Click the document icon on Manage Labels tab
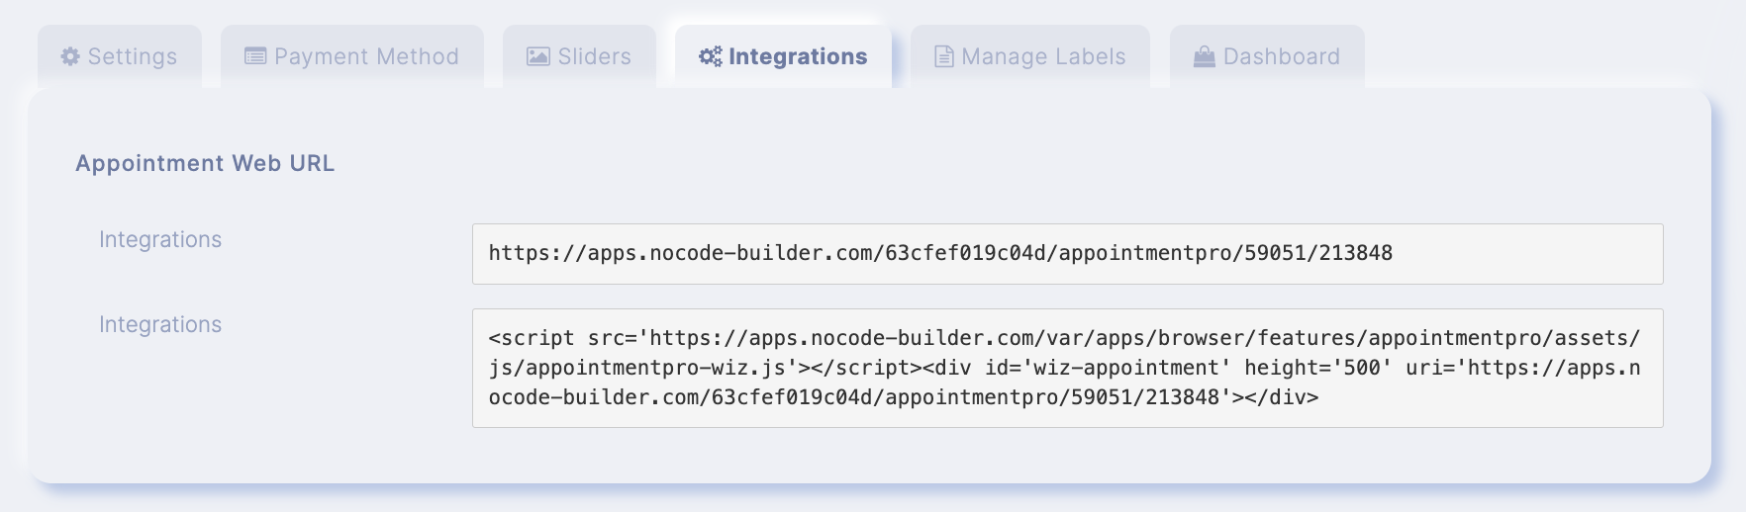Image resolution: width=1746 pixels, height=512 pixels. pos(944,56)
